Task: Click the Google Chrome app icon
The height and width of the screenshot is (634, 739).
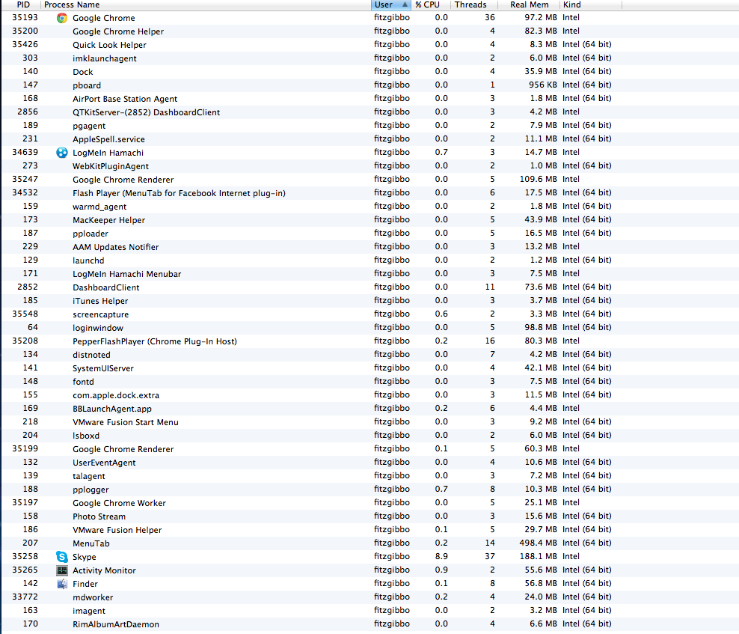Action: click(62, 18)
